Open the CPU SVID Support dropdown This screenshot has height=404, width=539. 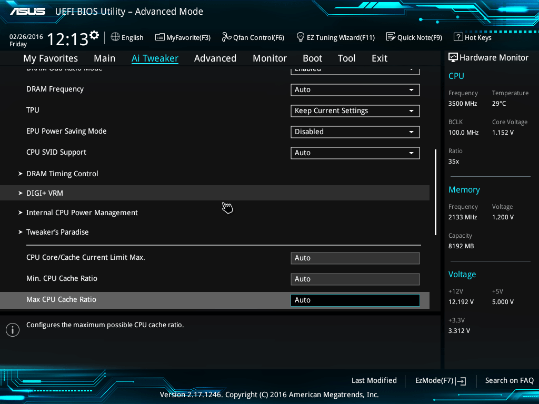[355, 153]
